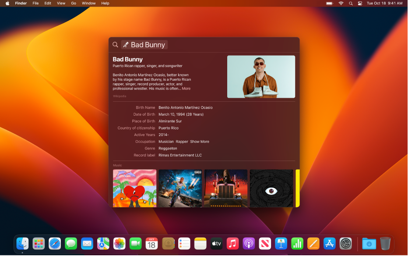Image resolution: width=408 pixels, height=256 pixels.
Task: Open Podcasts from the Dock
Action: (x=249, y=244)
